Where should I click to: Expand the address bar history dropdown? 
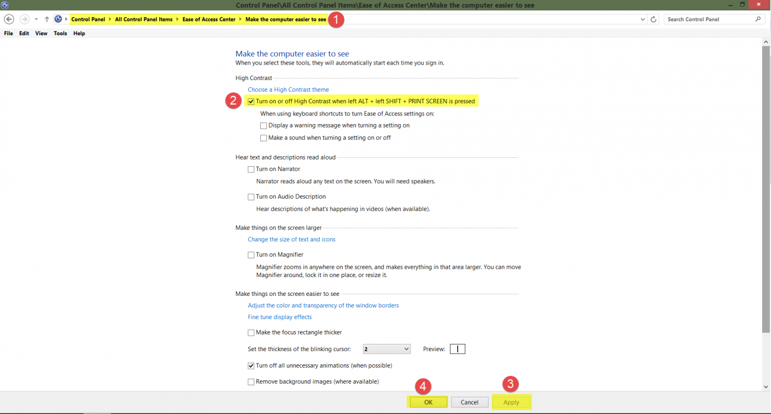[x=643, y=19]
